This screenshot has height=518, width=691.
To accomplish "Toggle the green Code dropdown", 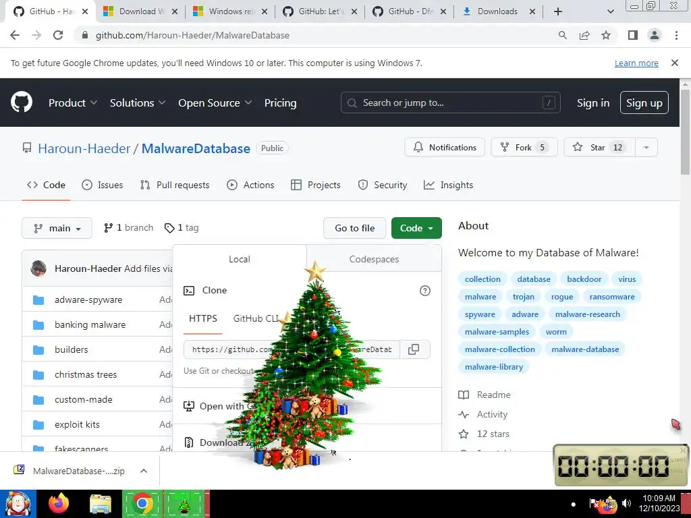I will tap(416, 228).
